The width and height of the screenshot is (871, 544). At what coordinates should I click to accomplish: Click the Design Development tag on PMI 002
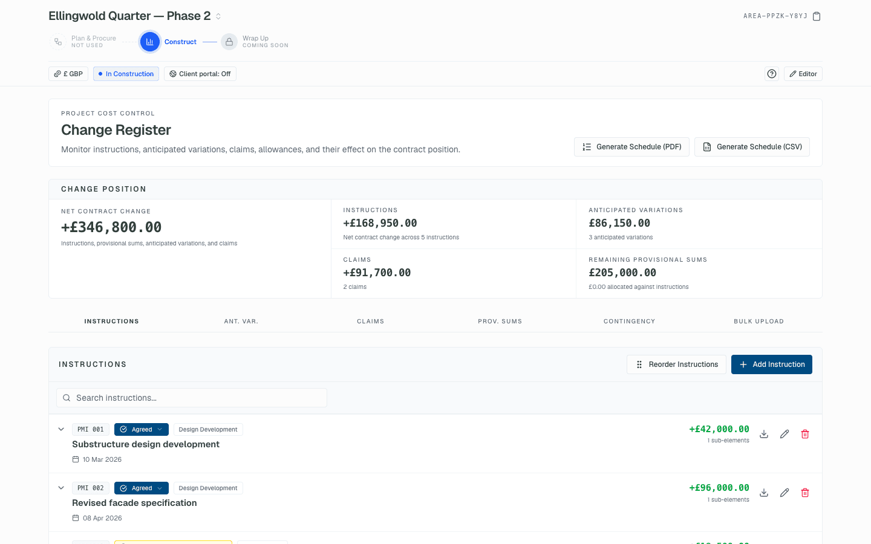click(208, 488)
